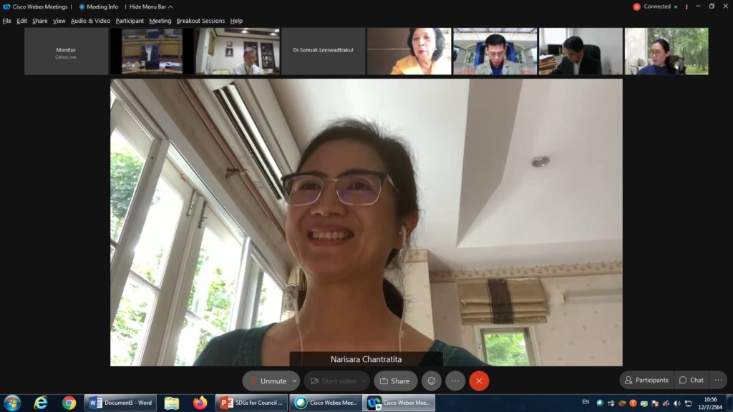The width and height of the screenshot is (733, 412).
Task: Click the red leave meeting button
Action: click(x=479, y=381)
